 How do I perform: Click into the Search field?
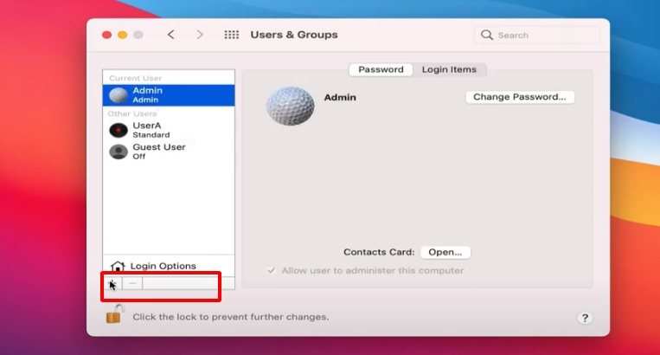(537, 35)
